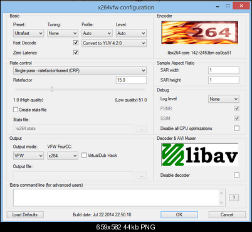Click the Build date text
This screenshot has width=252, height=232.
102,214
